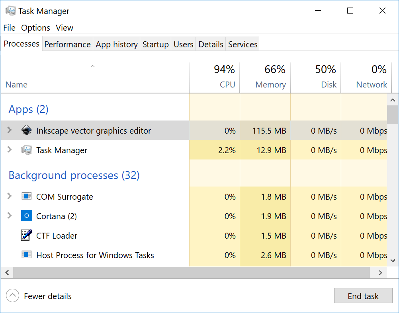The height and width of the screenshot is (313, 399).
Task: Click the vertical scrollbar up arrow
Action: pos(393,100)
